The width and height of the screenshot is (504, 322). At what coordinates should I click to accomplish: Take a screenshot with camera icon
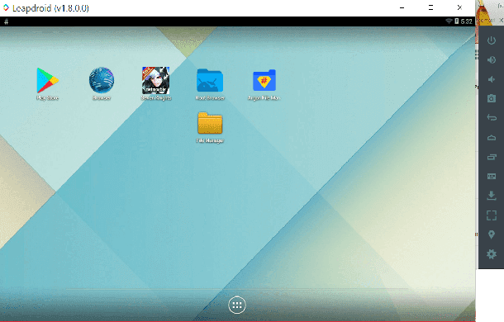coord(491,98)
